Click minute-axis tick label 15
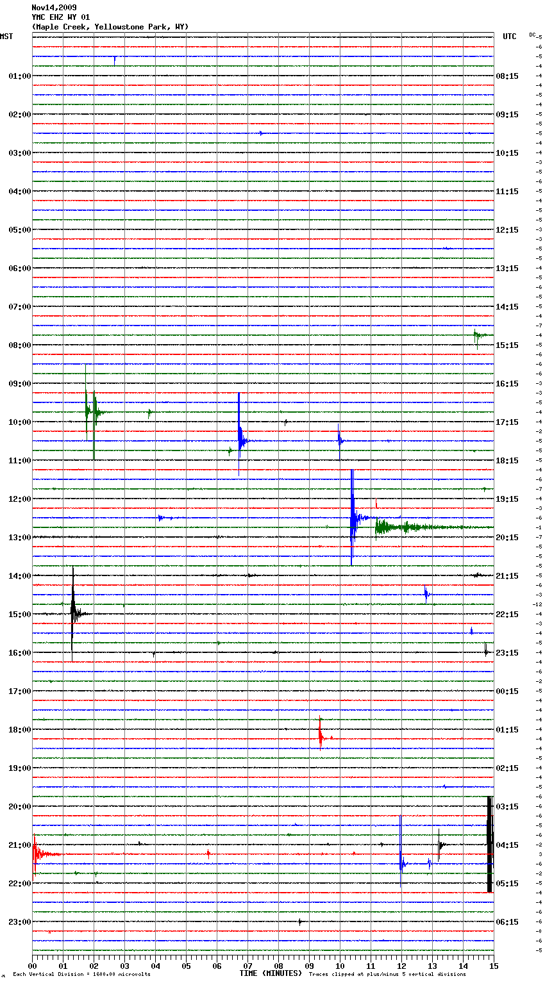 tap(494, 966)
